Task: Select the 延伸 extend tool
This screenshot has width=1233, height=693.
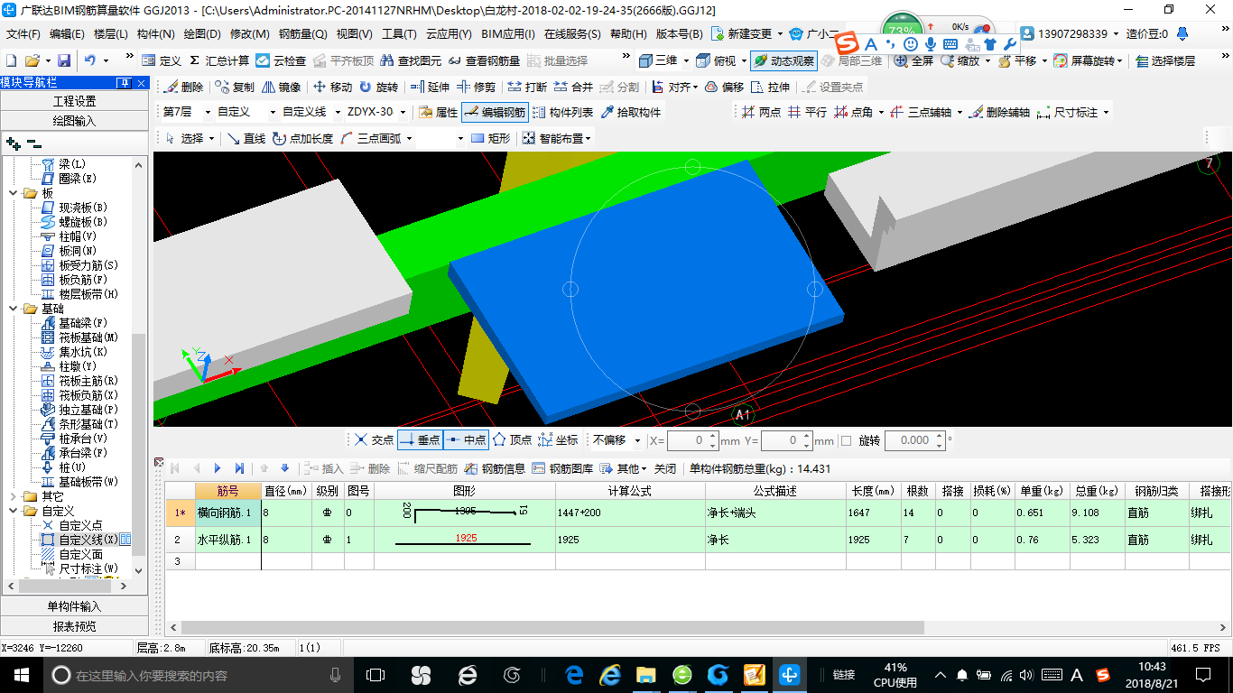Action: point(430,87)
